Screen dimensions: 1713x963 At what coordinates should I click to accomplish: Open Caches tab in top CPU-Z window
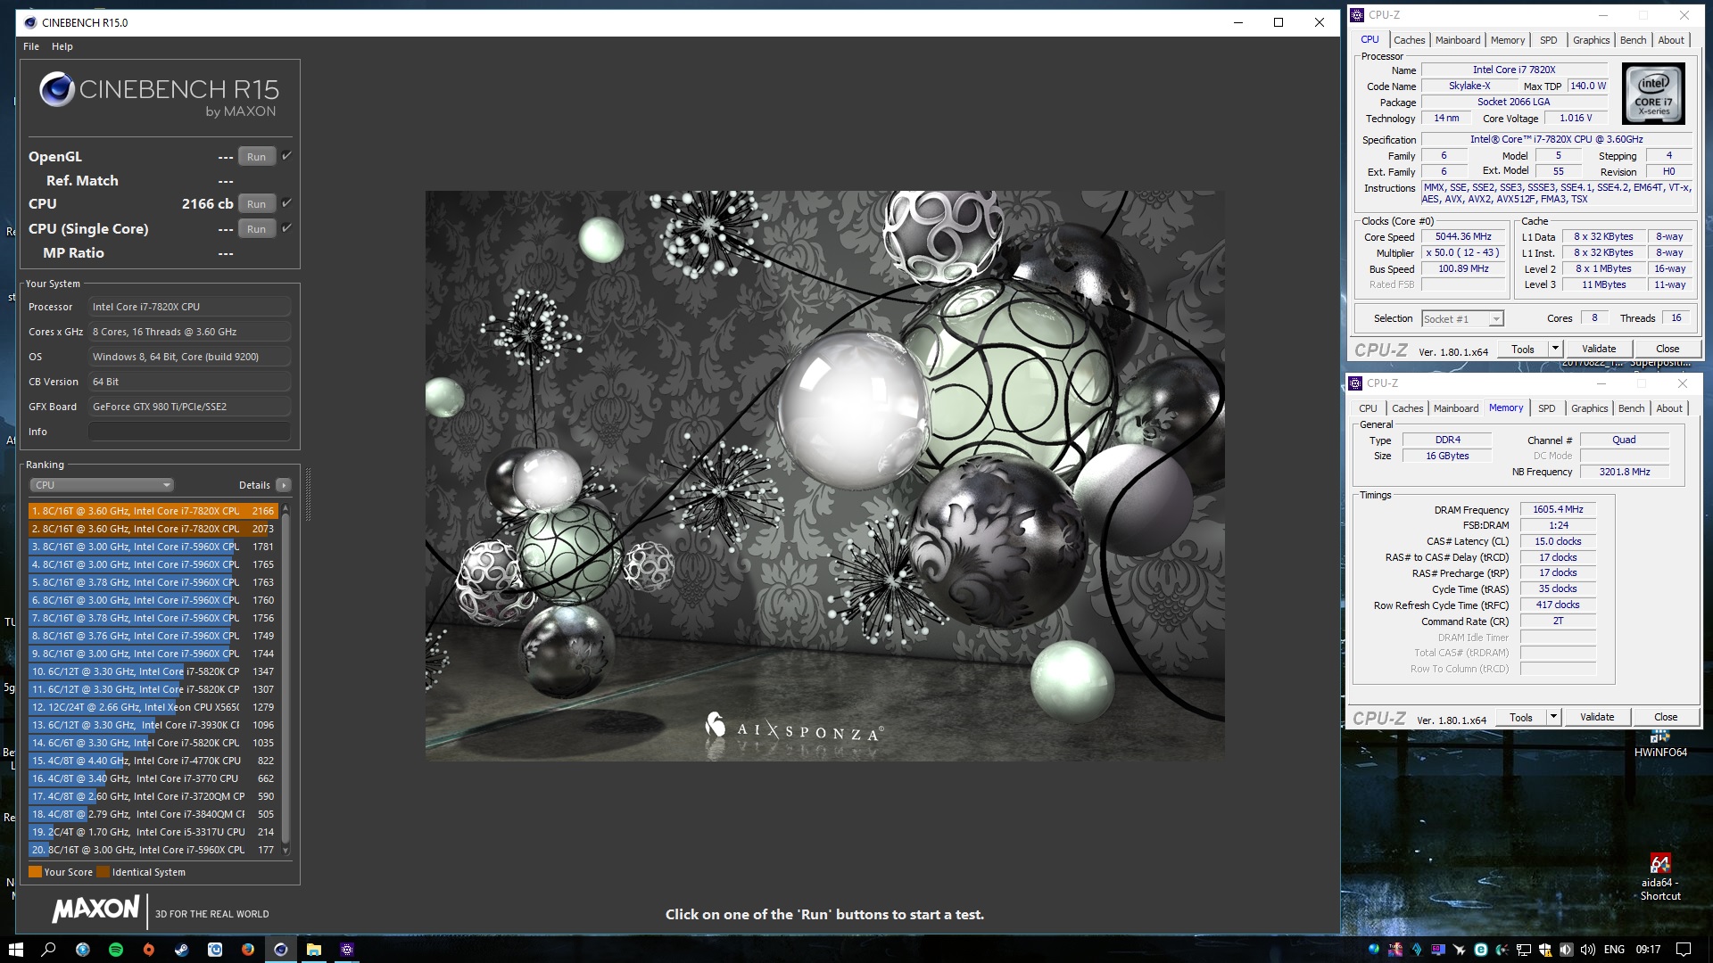pos(1409,40)
